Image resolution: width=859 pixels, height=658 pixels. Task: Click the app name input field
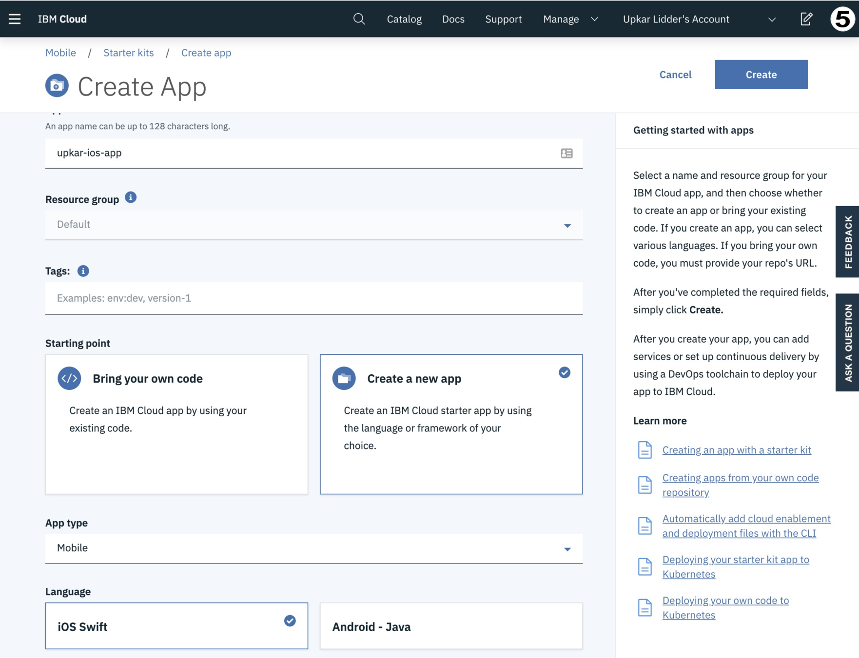click(314, 154)
